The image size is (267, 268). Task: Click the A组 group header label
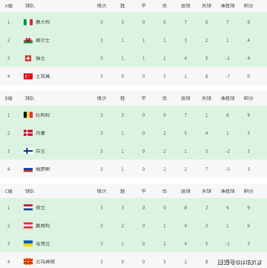pyautogui.click(x=9, y=6)
